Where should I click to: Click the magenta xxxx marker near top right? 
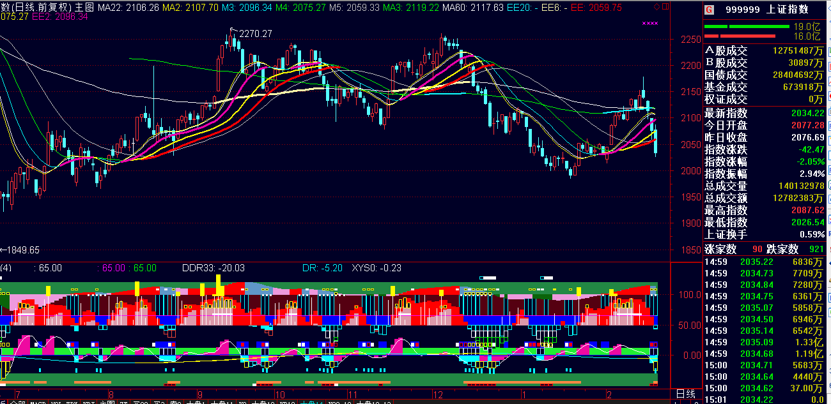tap(650, 24)
